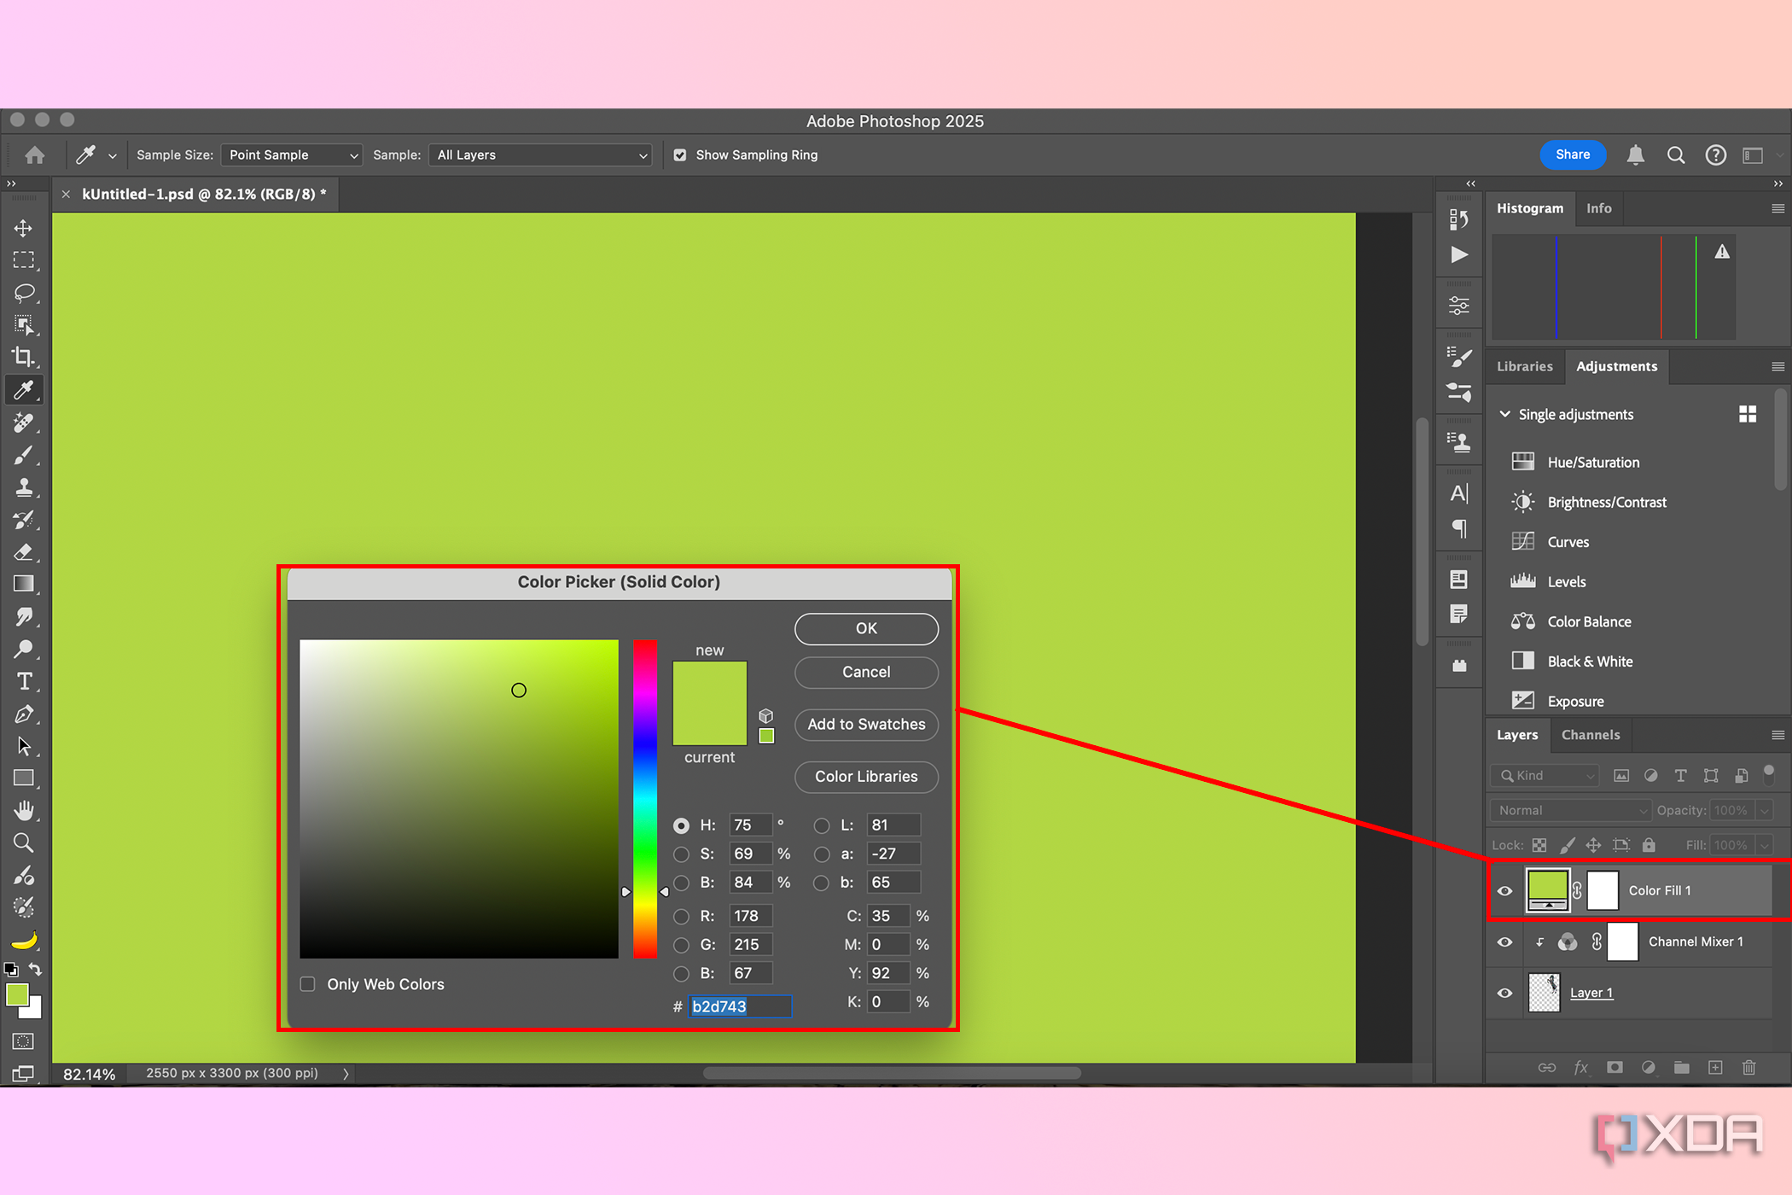Enable Only Web Colors checkbox
The height and width of the screenshot is (1195, 1792).
pos(308,984)
